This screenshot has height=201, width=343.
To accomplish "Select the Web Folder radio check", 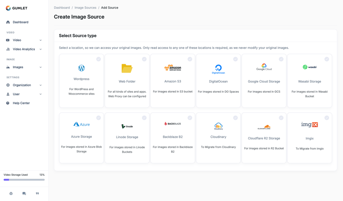I will (x=144, y=59).
